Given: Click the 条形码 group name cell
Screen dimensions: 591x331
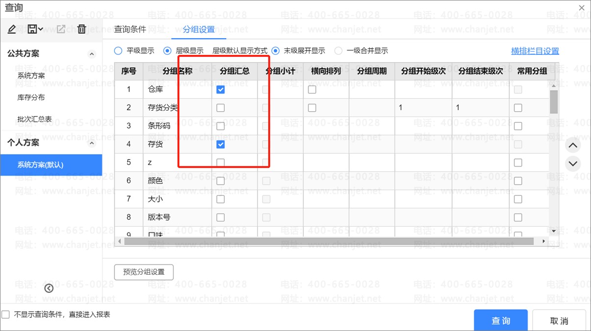Looking at the screenshot, I should (178, 126).
